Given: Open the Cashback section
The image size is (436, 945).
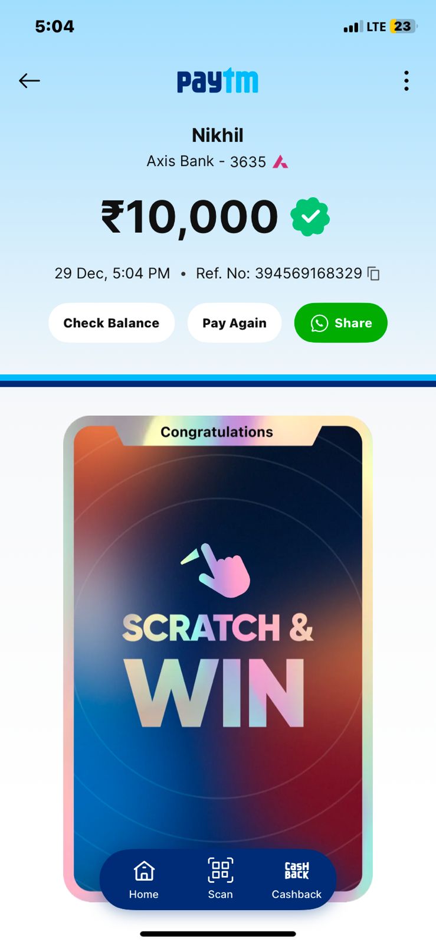Looking at the screenshot, I should [296, 879].
